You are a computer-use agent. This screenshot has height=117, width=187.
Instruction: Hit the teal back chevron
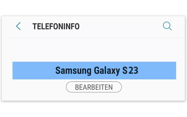click(18, 26)
